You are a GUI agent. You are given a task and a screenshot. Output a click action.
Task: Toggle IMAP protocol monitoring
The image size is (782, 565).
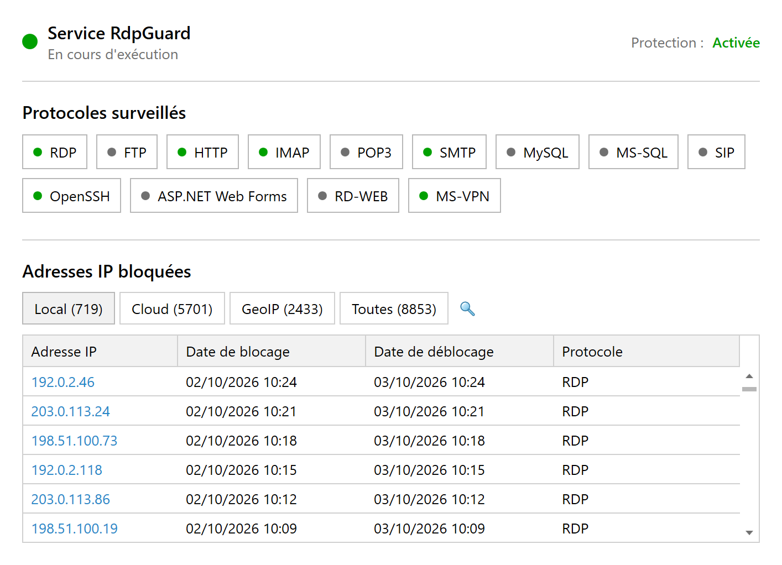pos(284,152)
